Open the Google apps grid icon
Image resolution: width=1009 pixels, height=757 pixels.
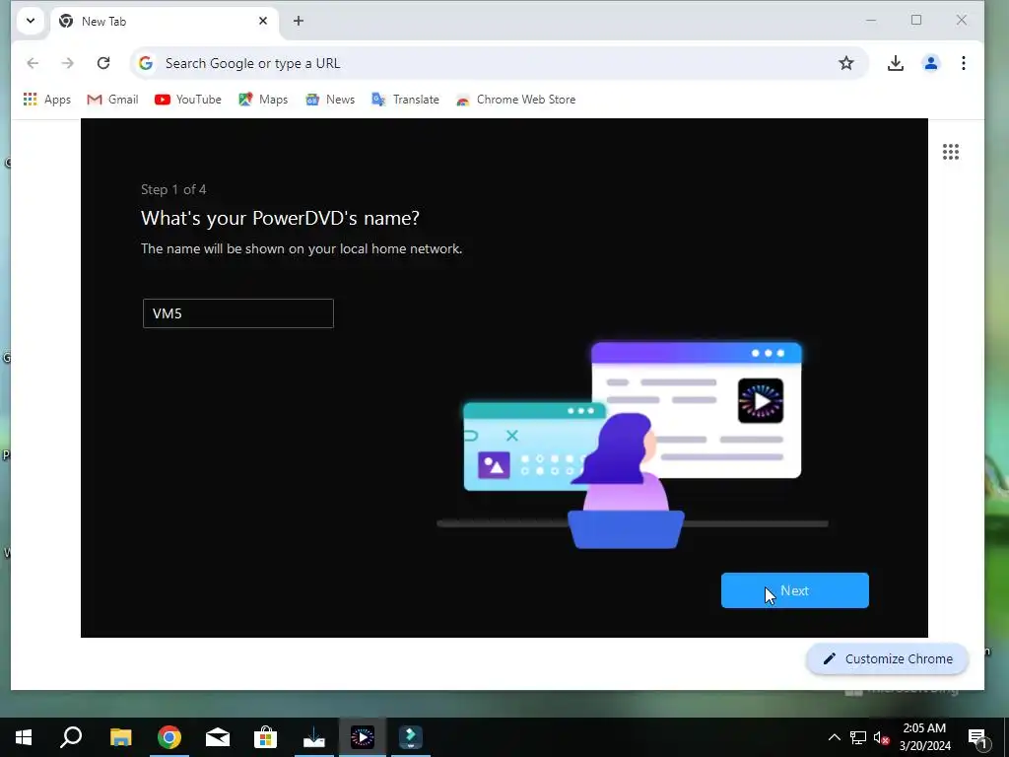click(951, 152)
